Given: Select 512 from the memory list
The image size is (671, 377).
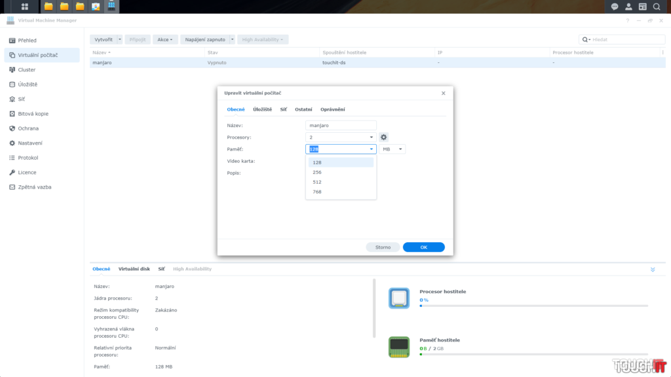Looking at the screenshot, I should click(317, 182).
